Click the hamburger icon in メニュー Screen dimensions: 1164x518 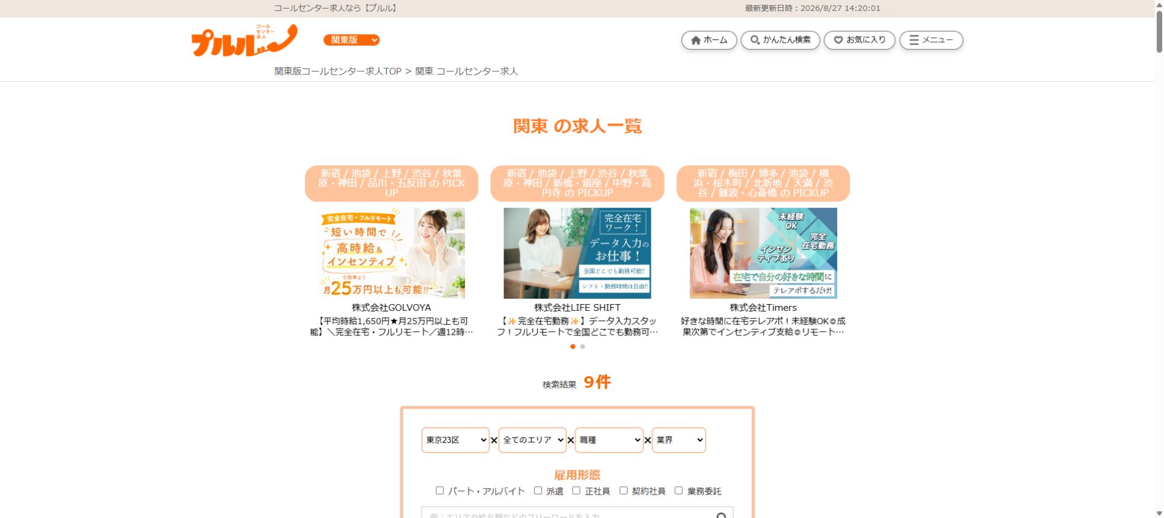pos(914,40)
